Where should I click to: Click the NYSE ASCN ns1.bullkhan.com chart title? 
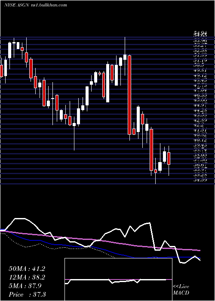[x=36, y=5]
